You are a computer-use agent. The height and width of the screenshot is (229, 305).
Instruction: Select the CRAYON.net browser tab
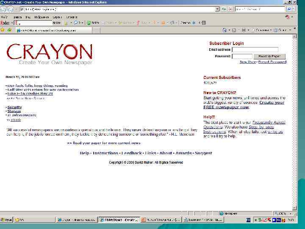54,31
